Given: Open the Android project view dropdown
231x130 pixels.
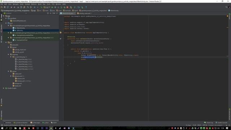Looking at the screenshot, I should [15, 13].
